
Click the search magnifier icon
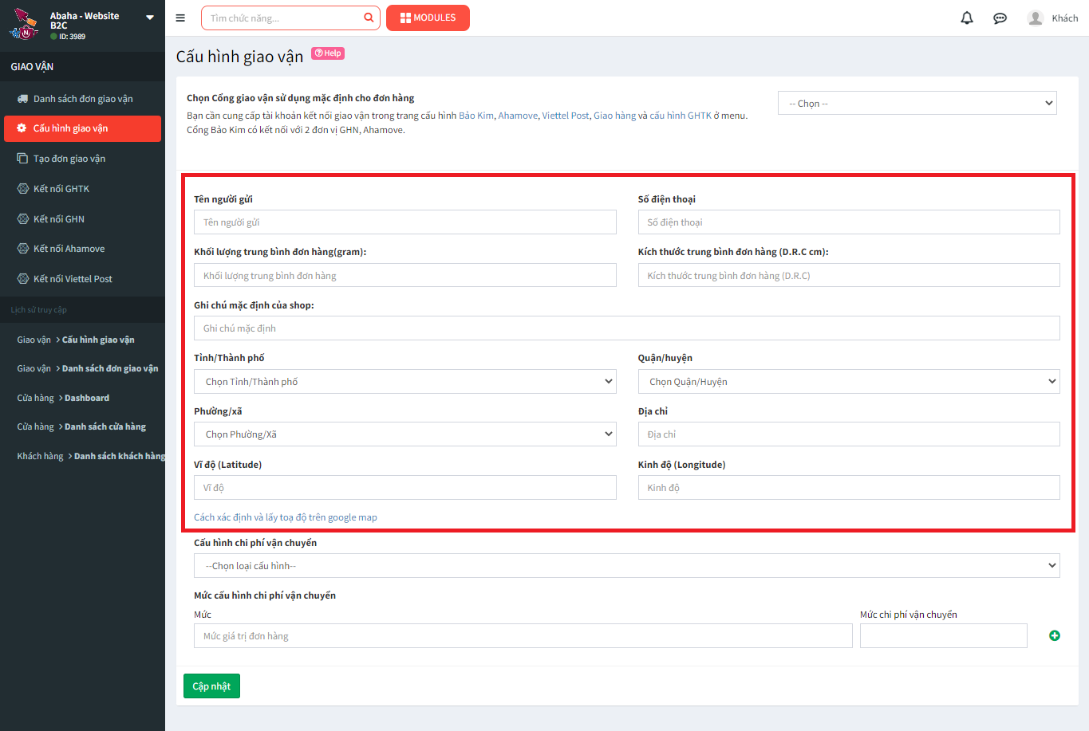click(x=369, y=18)
